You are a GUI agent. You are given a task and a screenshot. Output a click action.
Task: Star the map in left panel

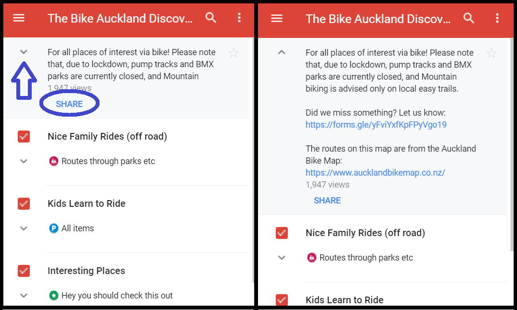click(x=234, y=53)
